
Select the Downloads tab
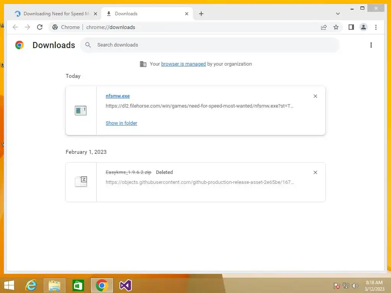point(147,14)
